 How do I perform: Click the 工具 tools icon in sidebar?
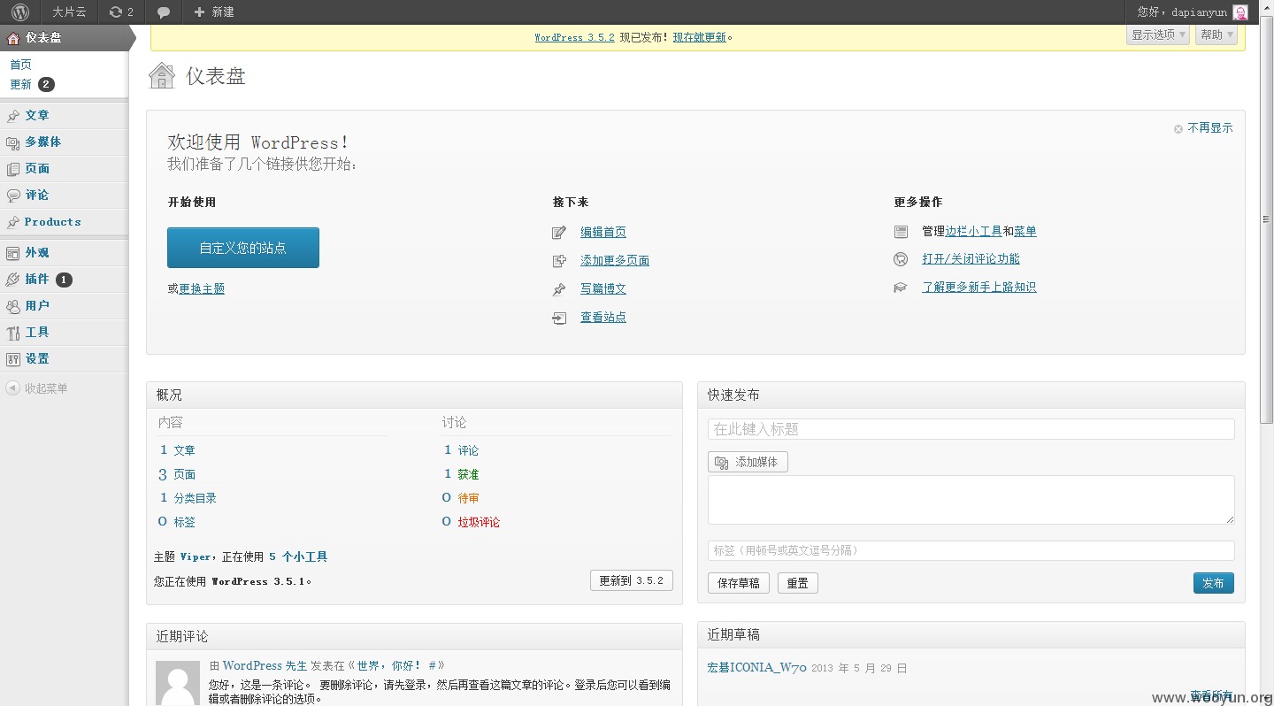pyautogui.click(x=12, y=333)
